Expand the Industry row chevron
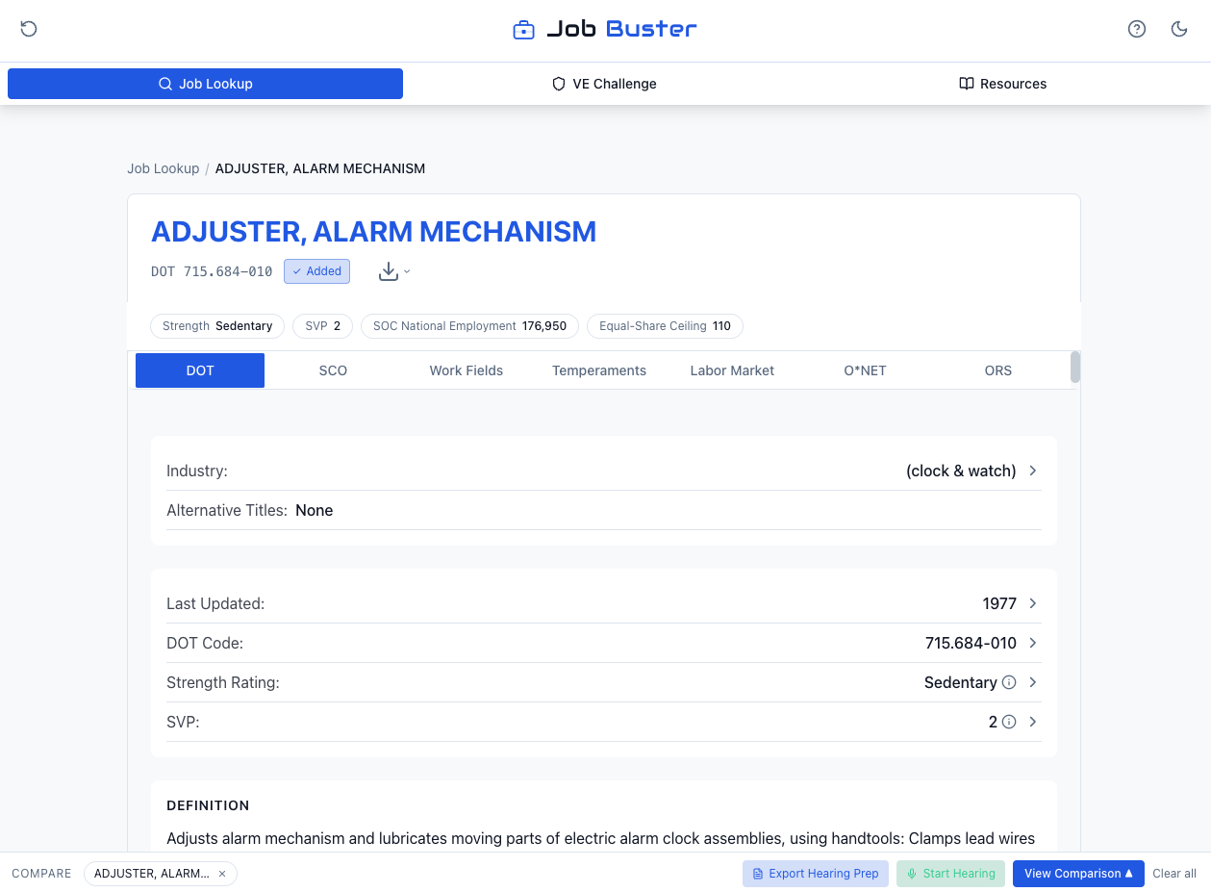The width and height of the screenshot is (1211, 892). point(1033,471)
